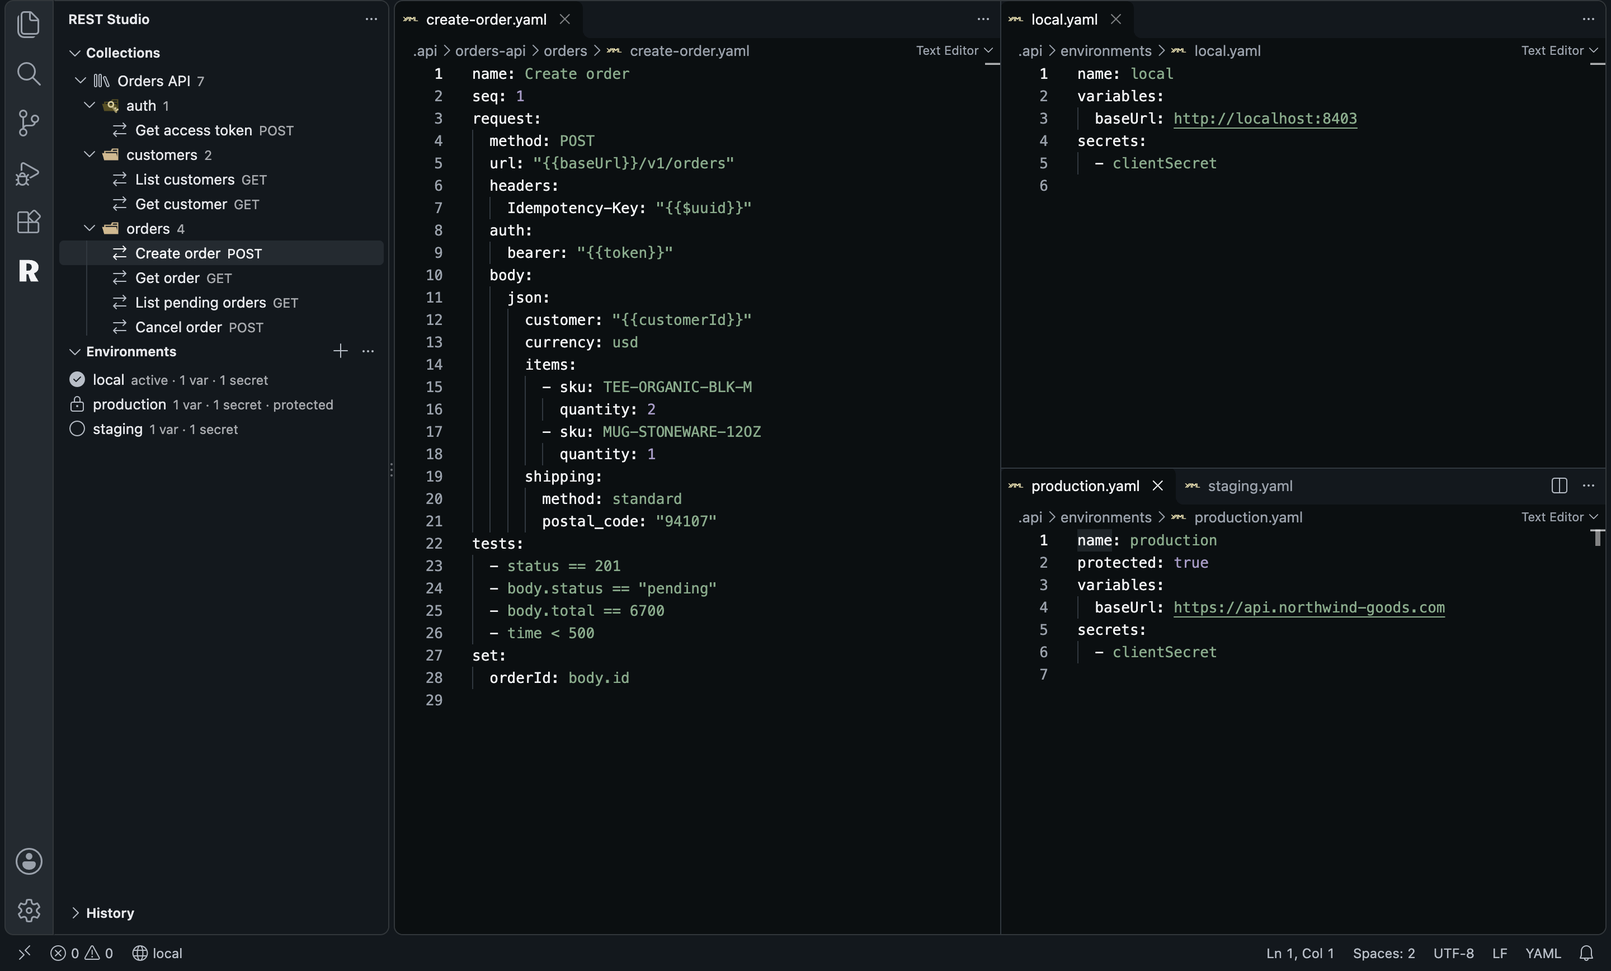Click environments in local.yaml breadcrumb
Screen dimensions: 1611x971
pos(1105,50)
